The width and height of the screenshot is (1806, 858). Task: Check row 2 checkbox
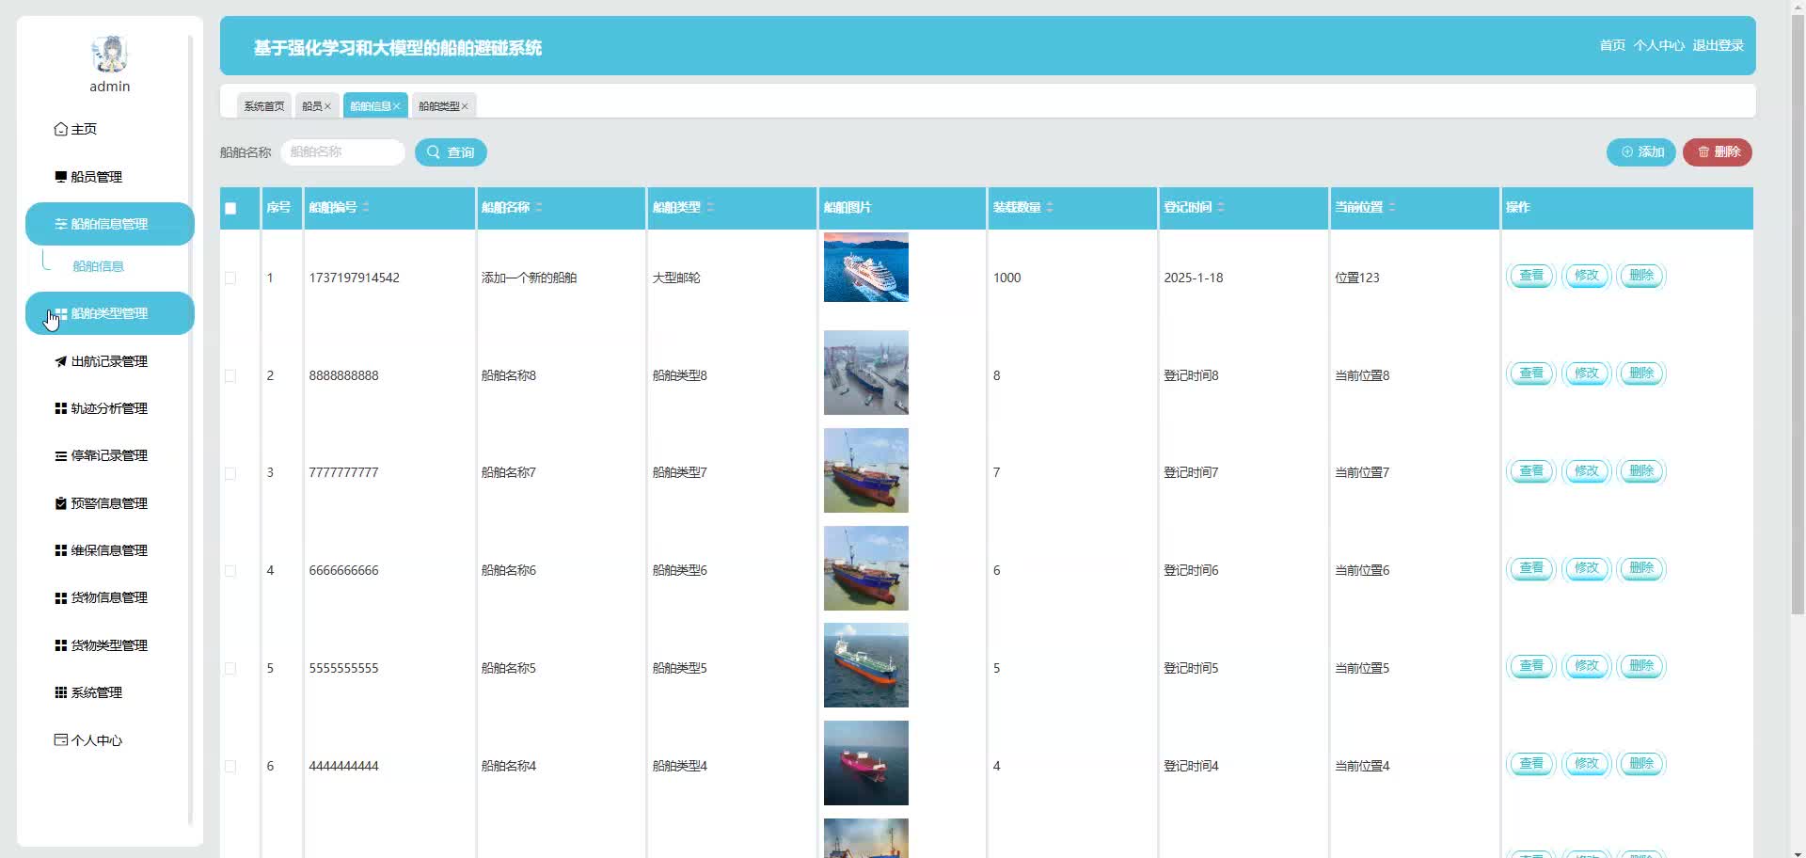(230, 375)
